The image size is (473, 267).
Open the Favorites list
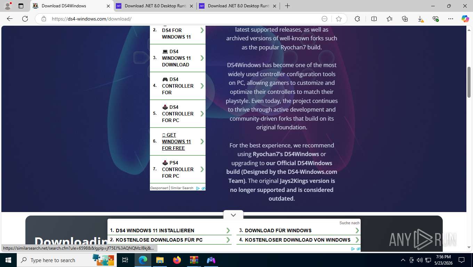point(390,19)
